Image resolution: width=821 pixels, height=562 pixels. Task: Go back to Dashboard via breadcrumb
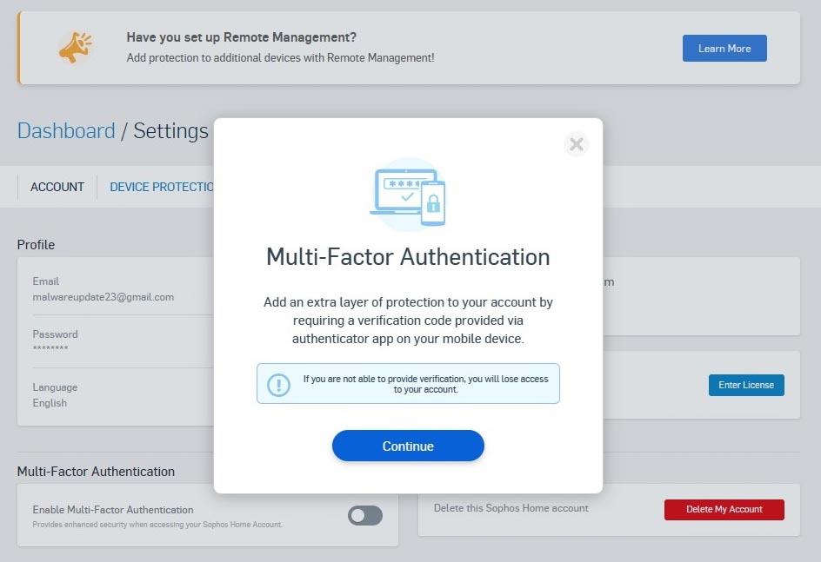coord(66,131)
